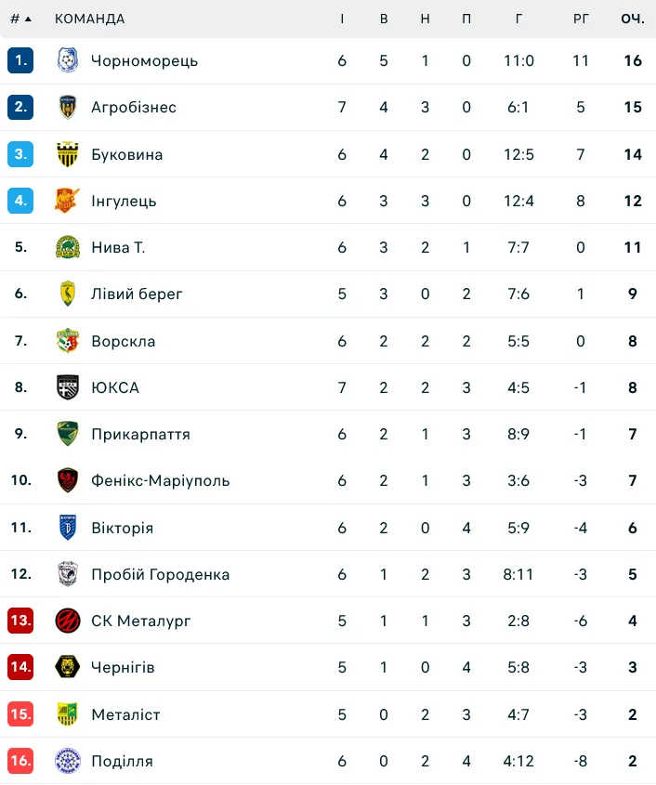
Task: Click the Чорноморець team logo
Action: pos(68,60)
